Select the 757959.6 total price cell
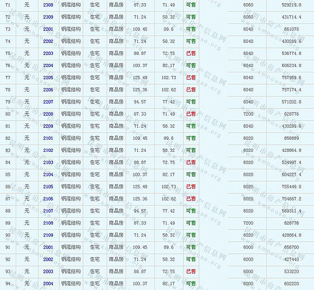The height and width of the screenshot is (290, 314). 291,77
